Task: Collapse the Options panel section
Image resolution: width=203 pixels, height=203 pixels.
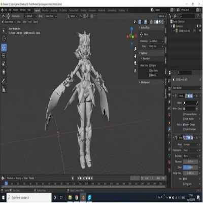Action: (144, 53)
